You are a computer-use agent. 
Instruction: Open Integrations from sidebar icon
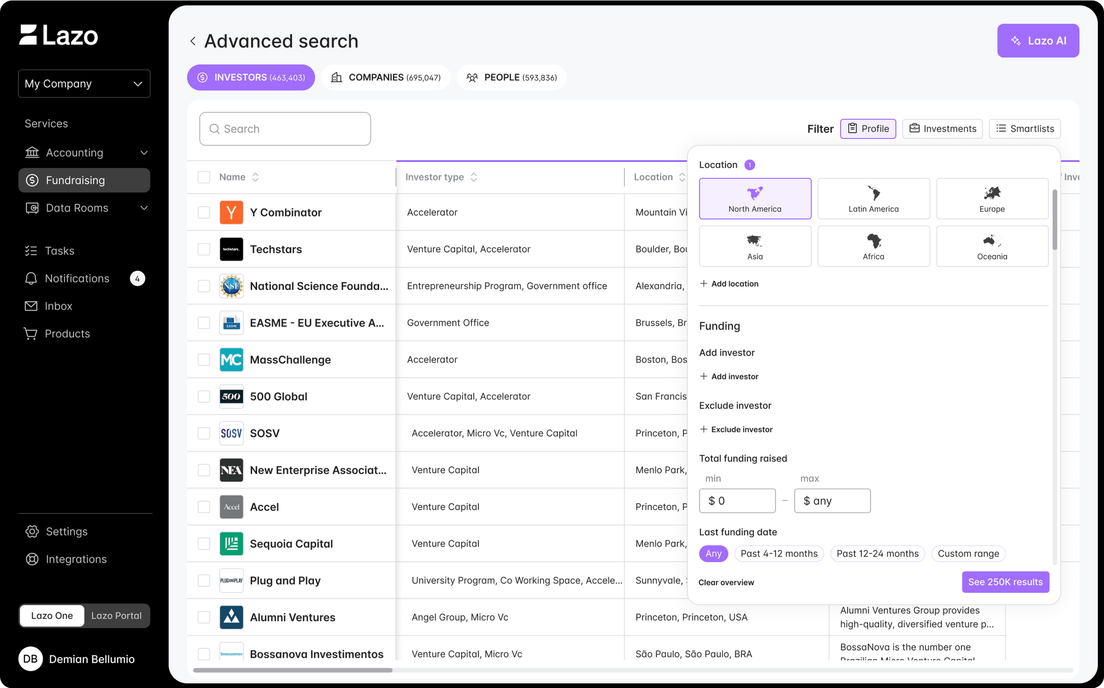pyautogui.click(x=33, y=559)
